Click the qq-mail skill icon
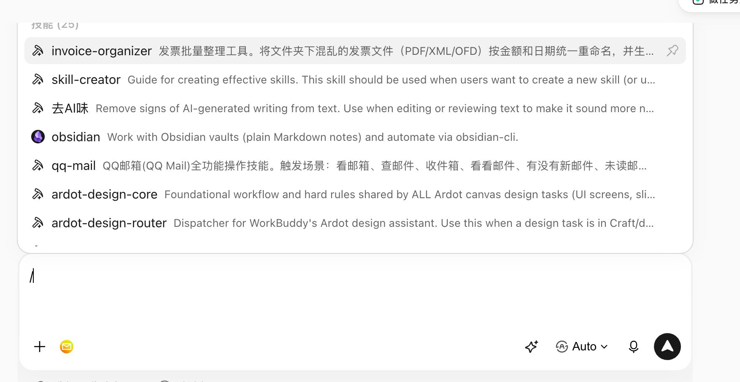Viewport: 740px width, 382px height. click(38, 166)
